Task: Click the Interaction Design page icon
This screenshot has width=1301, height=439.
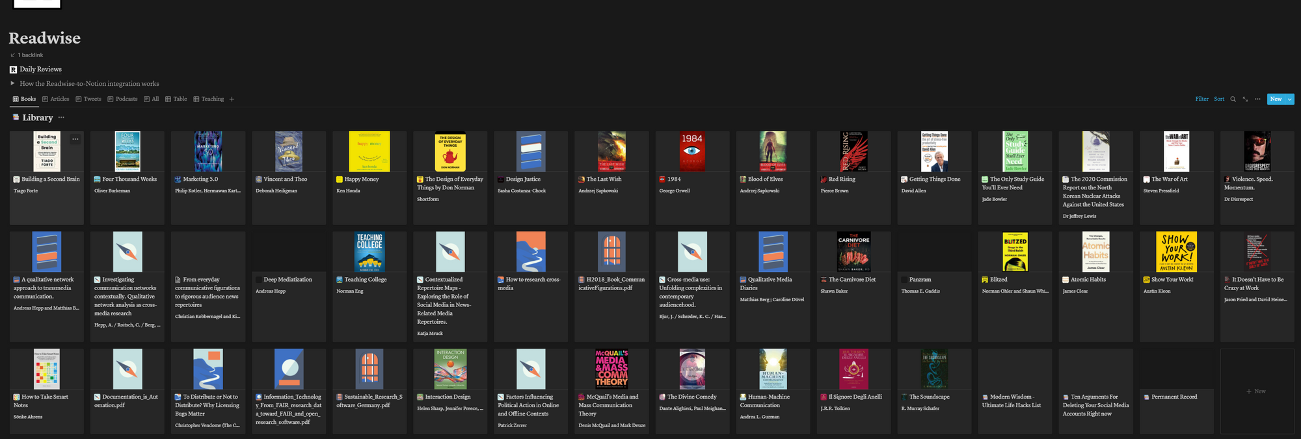Action: tap(420, 397)
